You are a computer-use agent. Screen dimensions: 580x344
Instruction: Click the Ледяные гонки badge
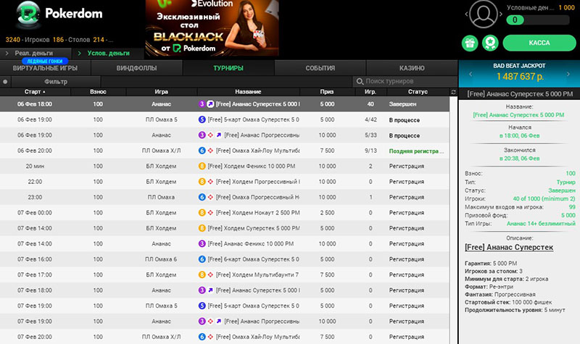click(45, 61)
